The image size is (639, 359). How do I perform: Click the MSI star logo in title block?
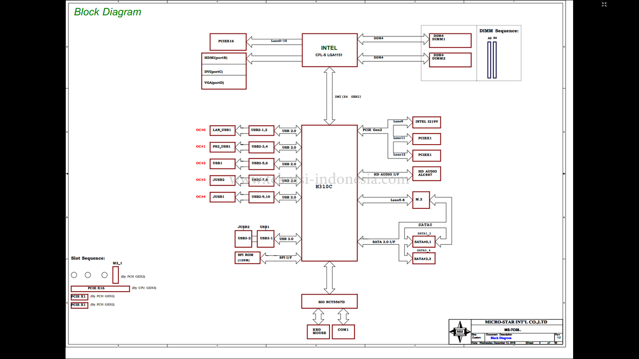coord(460,332)
